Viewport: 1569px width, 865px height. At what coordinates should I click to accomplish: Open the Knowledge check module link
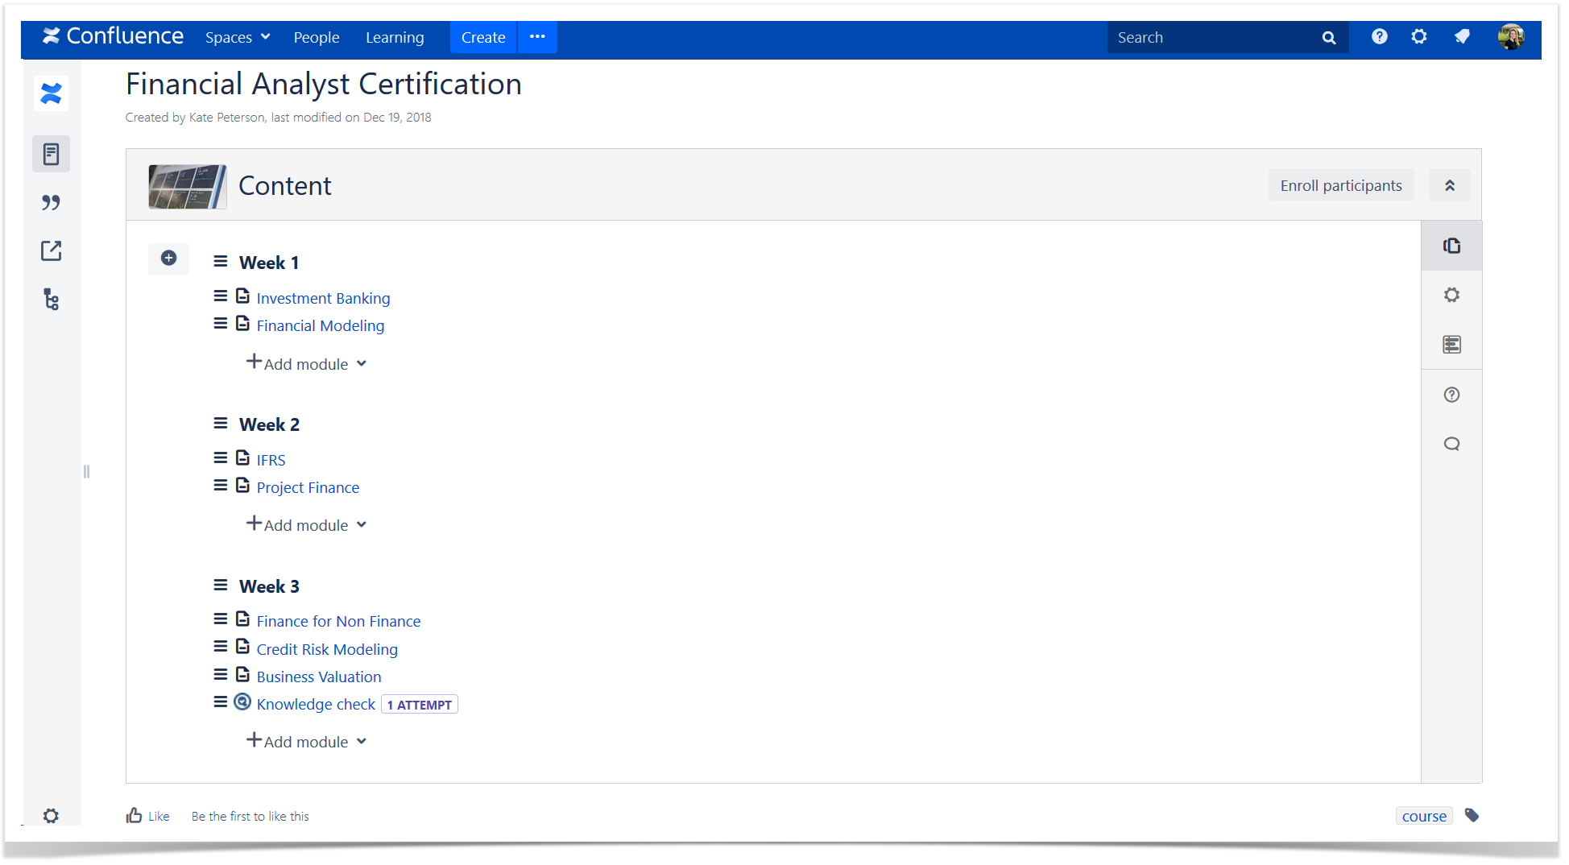pos(316,704)
